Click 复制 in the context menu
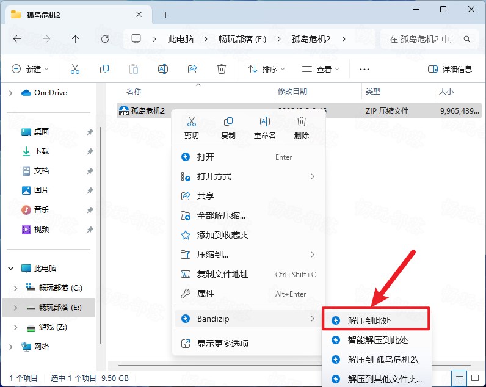Screen dimensions: 486x387 coord(228,128)
